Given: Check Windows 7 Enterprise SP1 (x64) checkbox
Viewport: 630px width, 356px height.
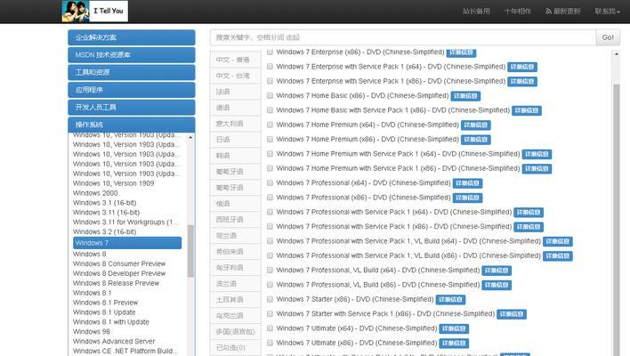Looking at the screenshot, I should (x=270, y=66).
